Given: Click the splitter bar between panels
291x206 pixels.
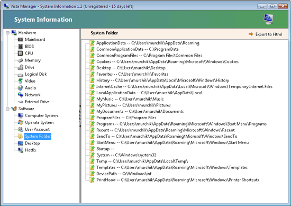Looking at the screenshot, I should tap(80, 116).
